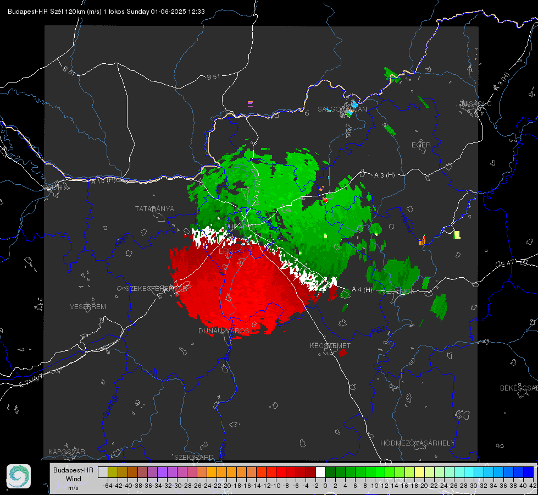Viewport: 538px width, 495px height.
Task: Click the m/s unit label in the legend
Action: (73, 487)
